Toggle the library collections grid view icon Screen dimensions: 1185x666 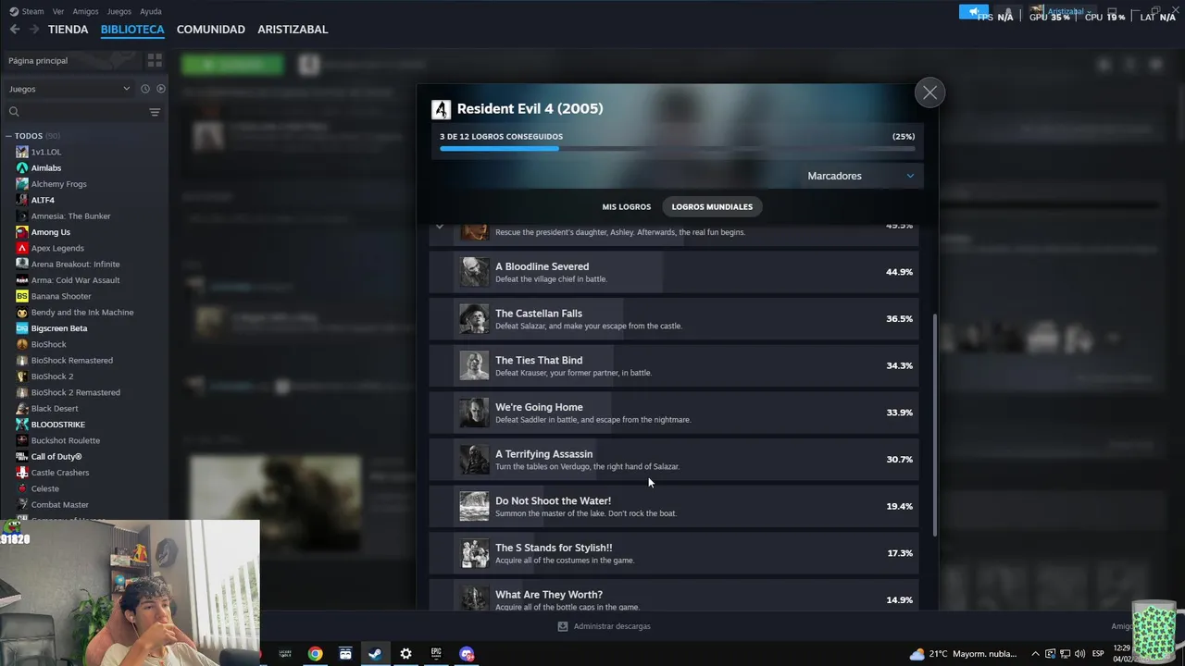pyautogui.click(x=155, y=60)
